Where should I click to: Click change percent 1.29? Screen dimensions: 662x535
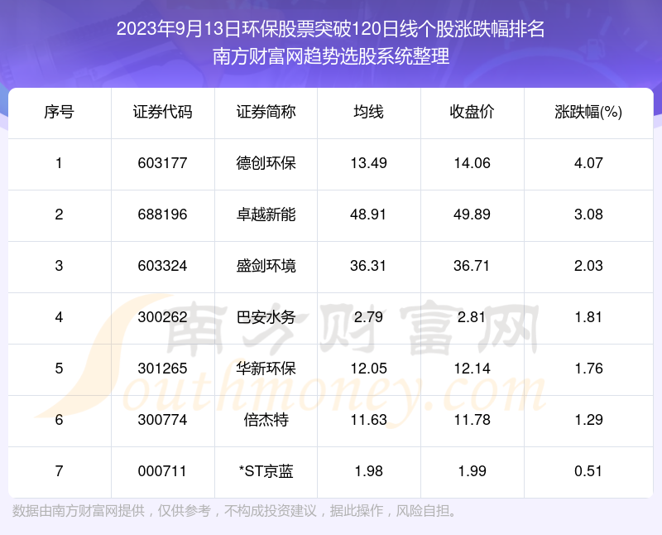[x=588, y=420]
